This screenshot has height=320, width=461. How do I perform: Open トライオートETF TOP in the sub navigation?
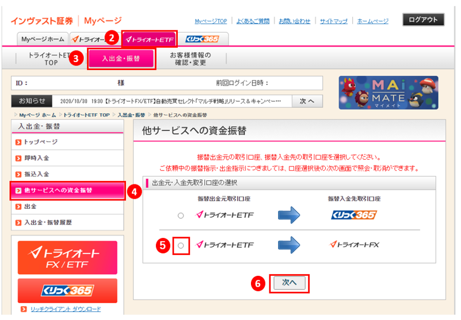[50, 59]
